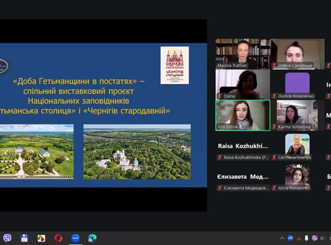331x245 pixels.
Task: Click the Чернігів стародавній logo on slide
Action: (175, 65)
